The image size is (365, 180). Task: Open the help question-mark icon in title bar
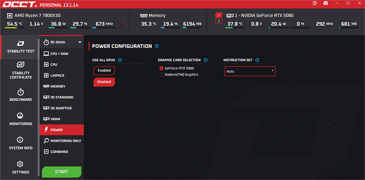coord(315,3)
